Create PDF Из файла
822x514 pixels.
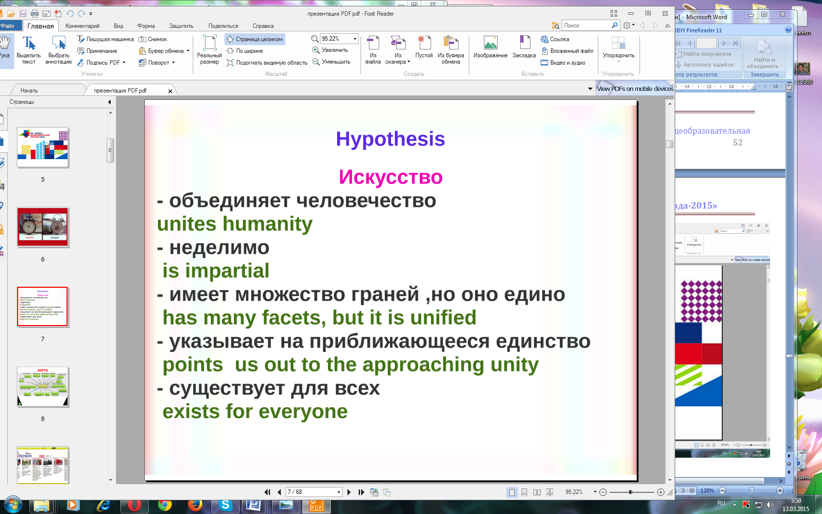(373, 50)
